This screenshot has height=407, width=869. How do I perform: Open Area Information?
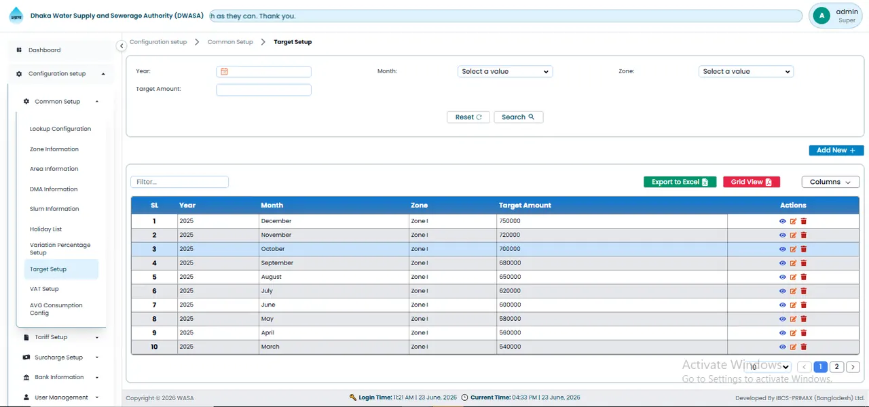point(54,169)
